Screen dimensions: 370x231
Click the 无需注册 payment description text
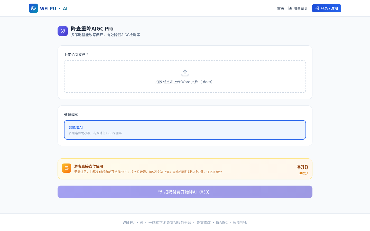click(x=148, y=172)
